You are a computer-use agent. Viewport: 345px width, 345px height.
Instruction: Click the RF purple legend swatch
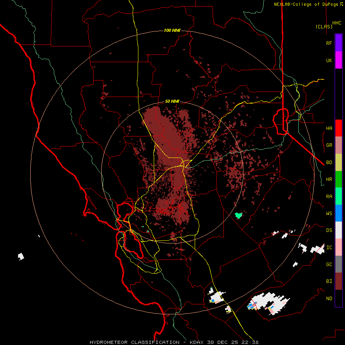click(338, 43)
